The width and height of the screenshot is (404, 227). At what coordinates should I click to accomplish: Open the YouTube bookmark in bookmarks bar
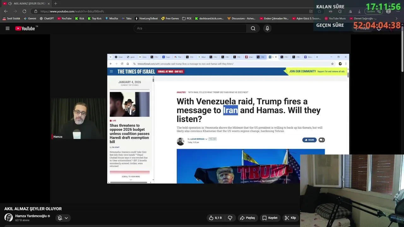click(x=64, y=19)
